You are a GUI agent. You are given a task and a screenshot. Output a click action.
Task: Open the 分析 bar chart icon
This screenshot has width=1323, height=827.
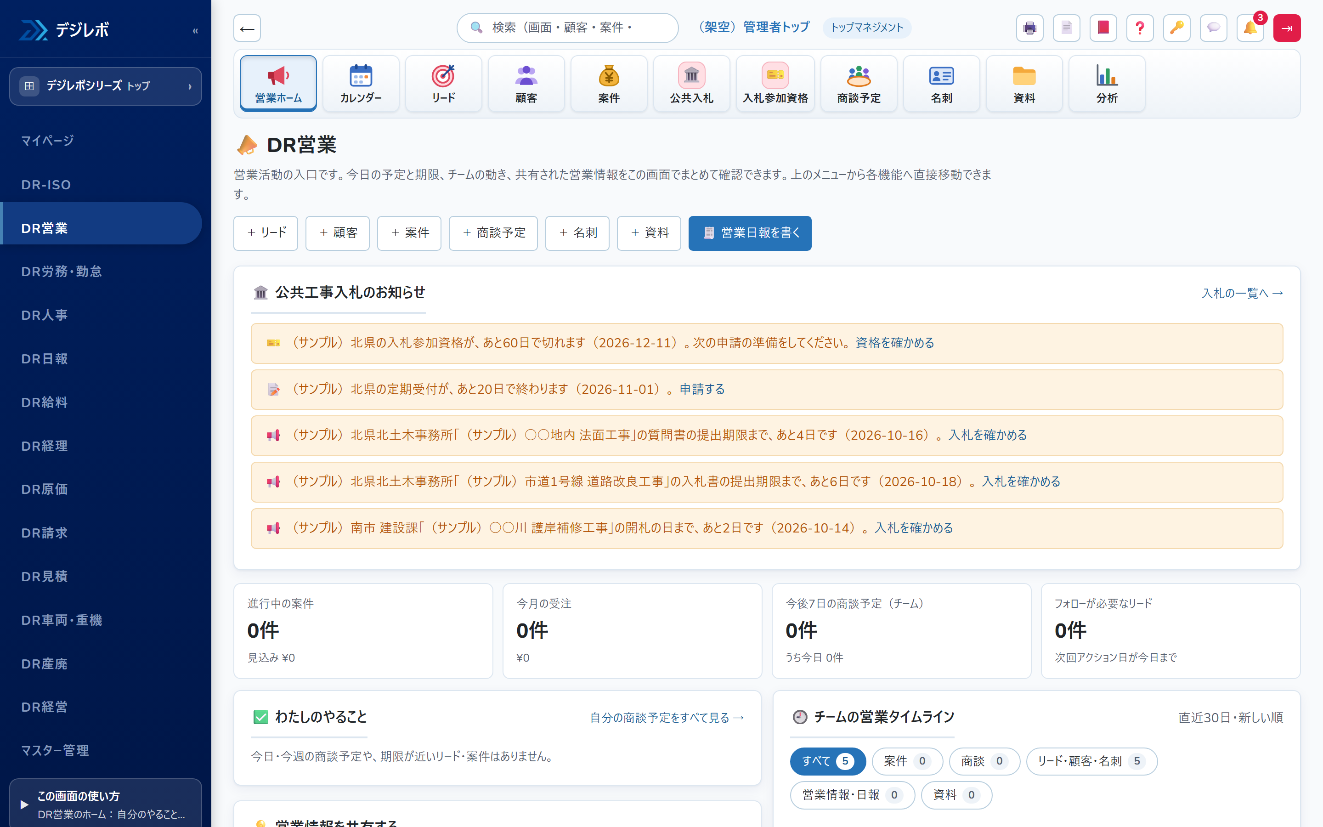(1107, 83)
